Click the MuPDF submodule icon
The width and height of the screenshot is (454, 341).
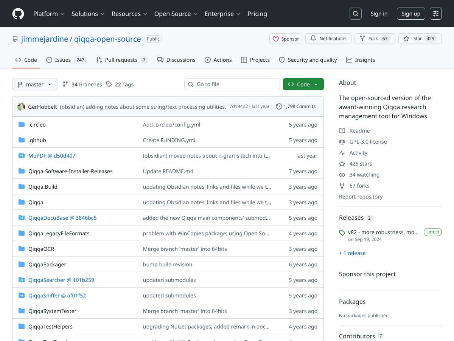(x=22, y=156)
